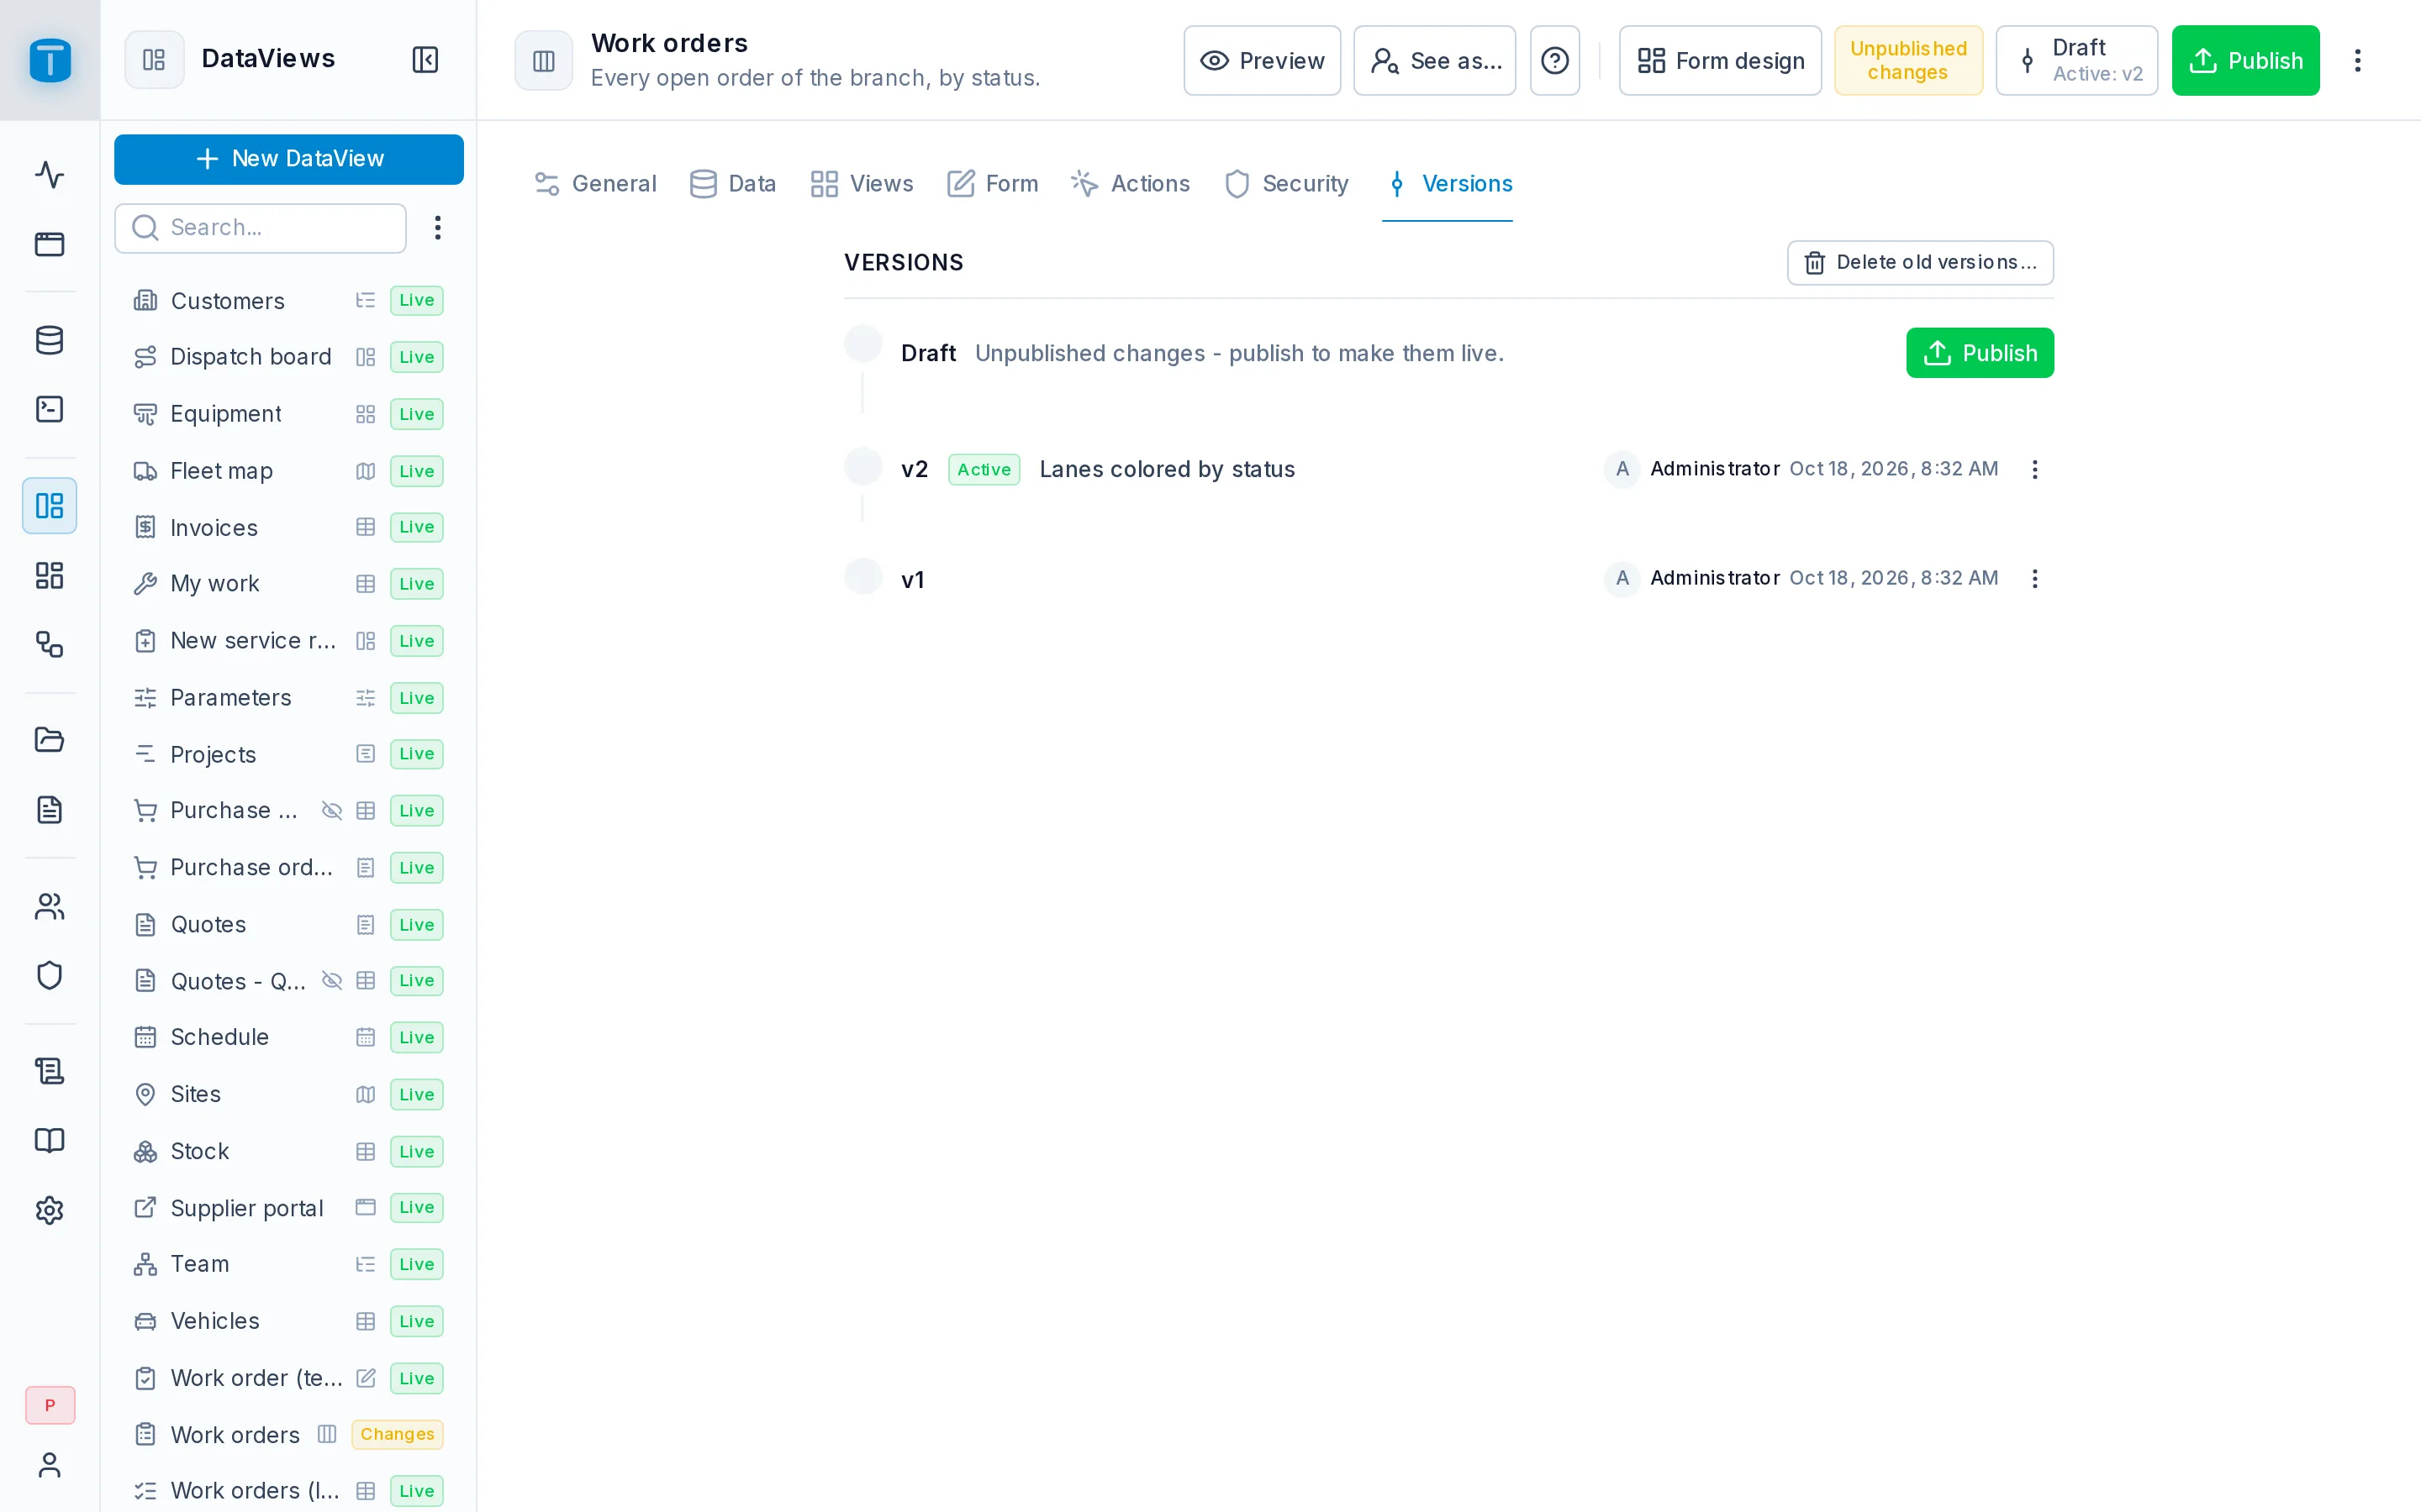Collapse the DataViews side panel

click(425, 60)
